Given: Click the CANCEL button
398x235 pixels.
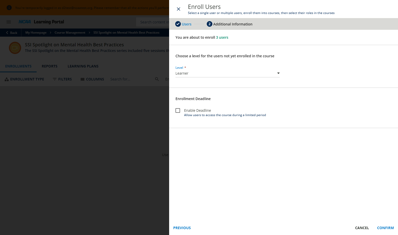Looking at the screenshot, I should point(362,228).
